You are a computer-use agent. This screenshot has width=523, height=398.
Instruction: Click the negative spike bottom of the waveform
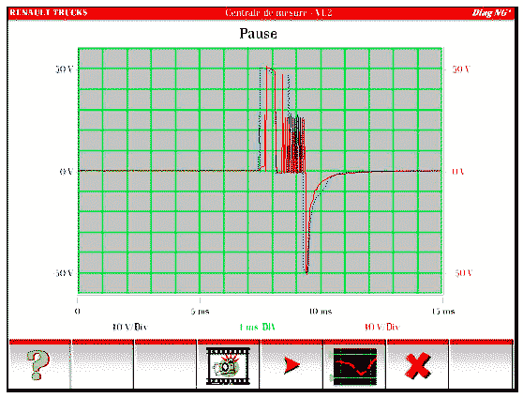(306, 271)
